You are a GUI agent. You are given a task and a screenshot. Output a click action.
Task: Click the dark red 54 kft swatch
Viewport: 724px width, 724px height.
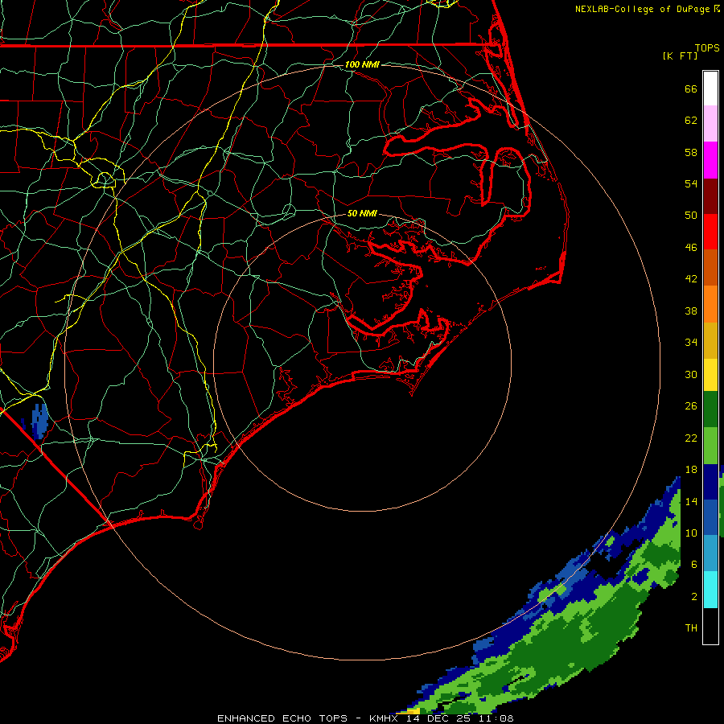(710, 195)
